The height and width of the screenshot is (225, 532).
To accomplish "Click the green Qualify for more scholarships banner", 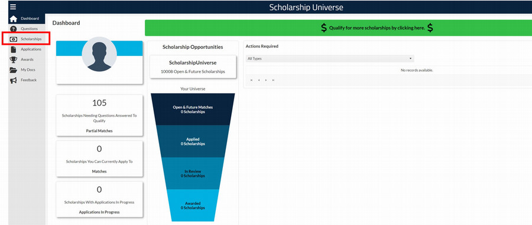I will [338, 28].
